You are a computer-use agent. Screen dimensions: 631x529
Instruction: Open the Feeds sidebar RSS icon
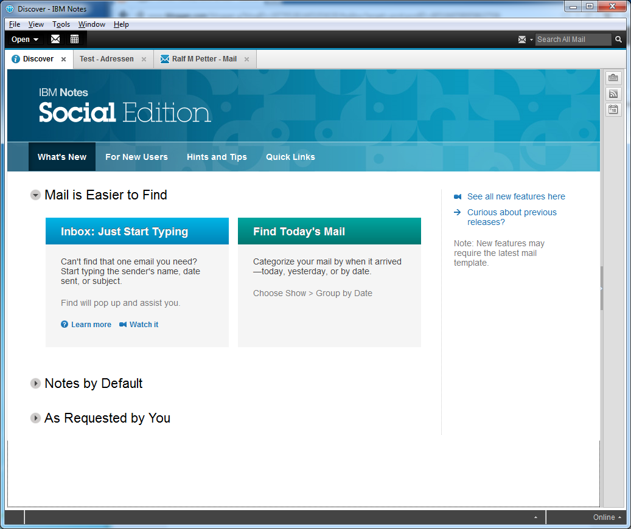click(x=613, y=94)
